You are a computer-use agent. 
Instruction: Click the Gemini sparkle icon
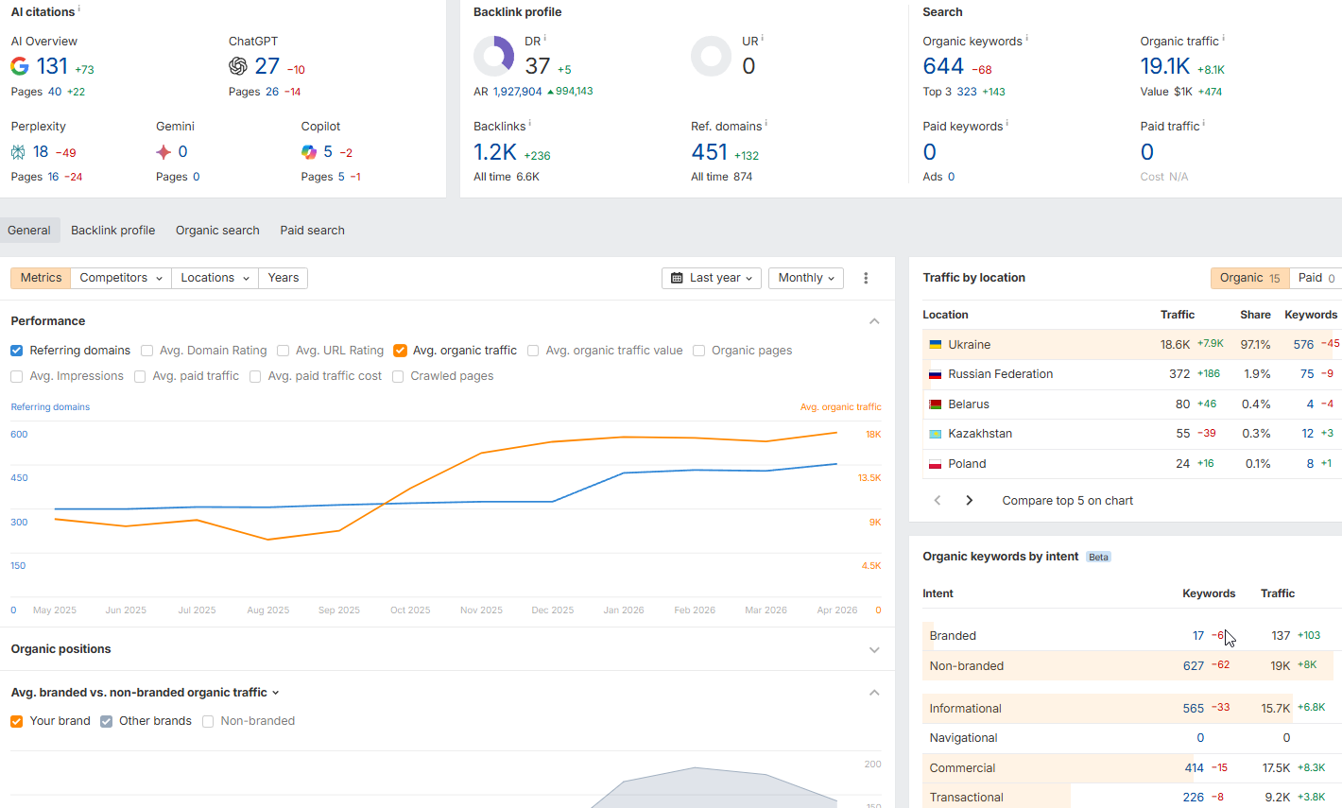[164, 152]
